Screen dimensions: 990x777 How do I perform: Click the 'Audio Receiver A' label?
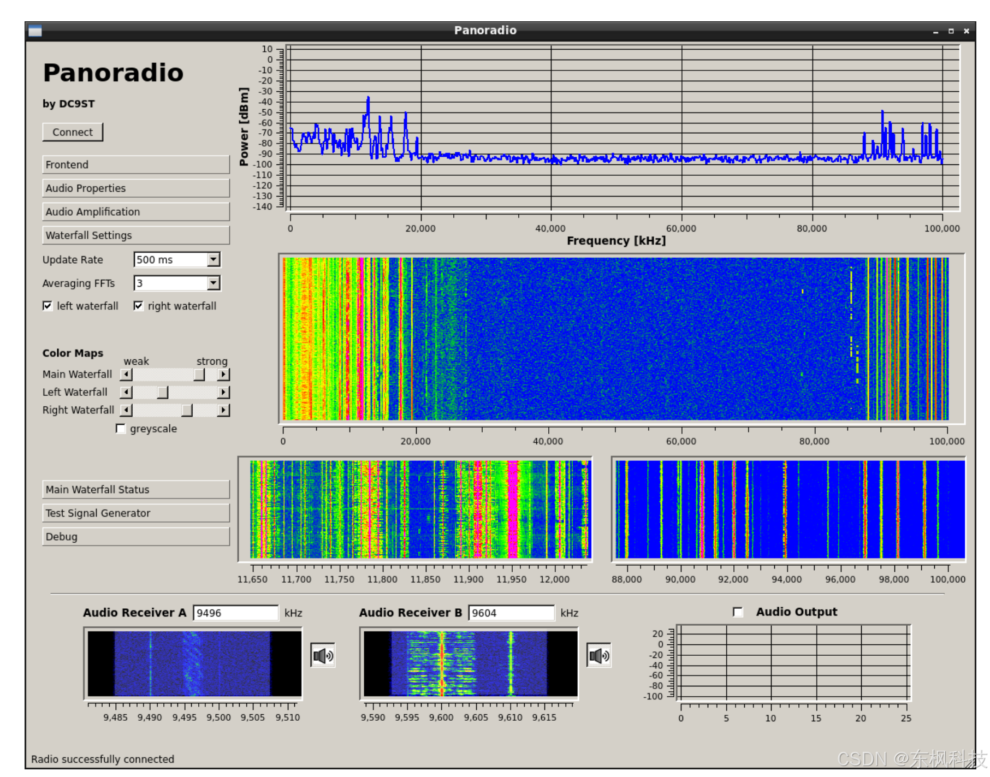pyautogui.click(x=135, y=613)
